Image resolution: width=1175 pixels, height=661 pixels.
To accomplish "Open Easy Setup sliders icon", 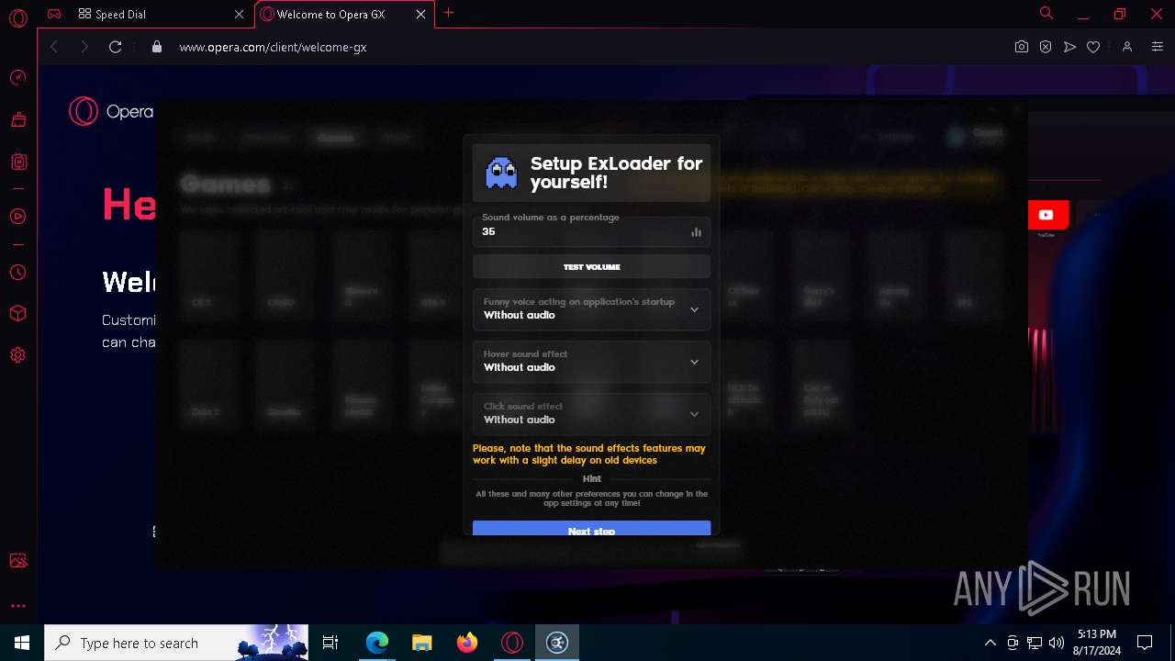I will click(x=1158, y=47).
